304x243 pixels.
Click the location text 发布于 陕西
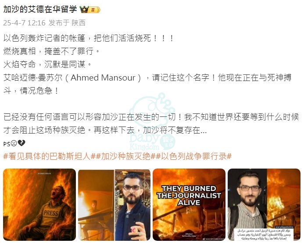(67, 23)
